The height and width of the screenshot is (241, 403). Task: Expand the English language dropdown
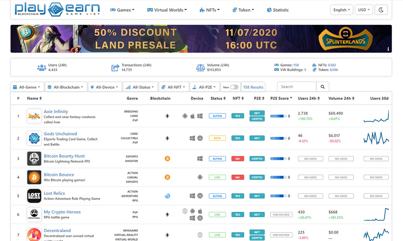(342, 10)
